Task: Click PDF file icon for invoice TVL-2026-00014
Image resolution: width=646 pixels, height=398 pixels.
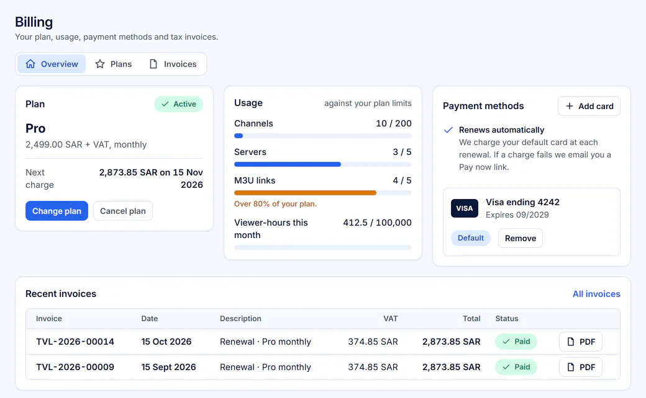Action: click(571, 342)
